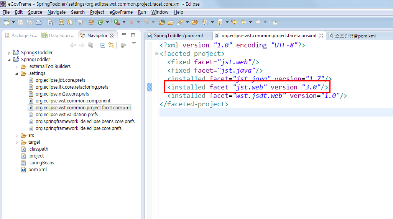Open the eGovFrame menu

(x=121, y=12)
